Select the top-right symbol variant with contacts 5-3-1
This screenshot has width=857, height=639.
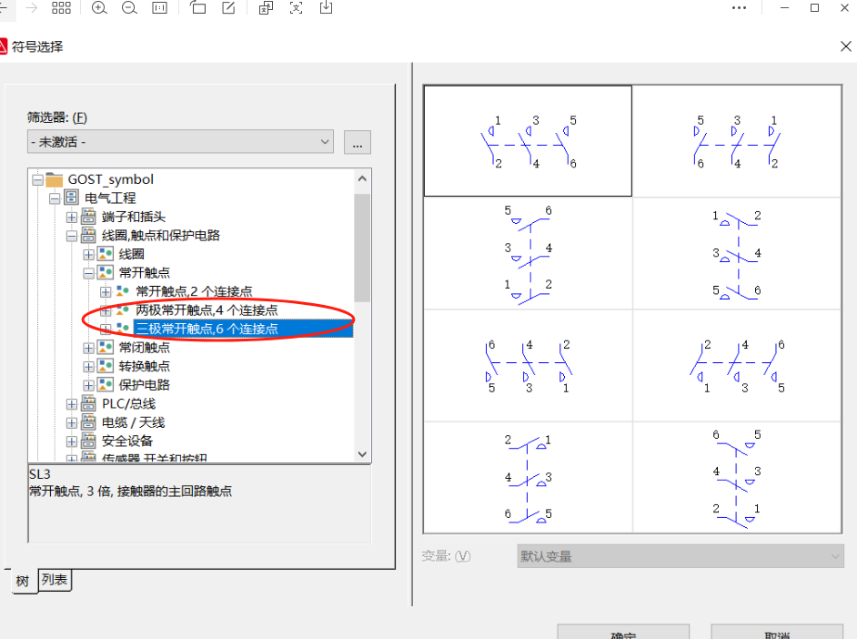tap(736, 141)
